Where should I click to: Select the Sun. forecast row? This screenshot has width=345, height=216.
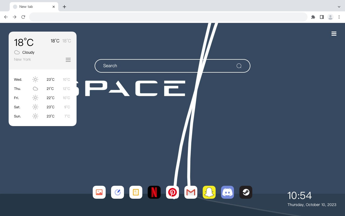tap(43, 116)
